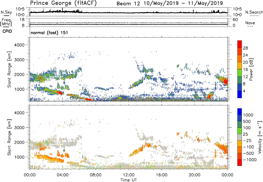Screen dimensions: 263x182
Task: Click the 'Velocity [m s⁻¹]' colorbar title
Action: pyautogui.click(x=259, y=137)
